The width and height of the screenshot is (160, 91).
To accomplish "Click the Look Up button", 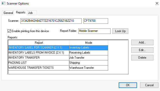I will (x=120, y=31).
